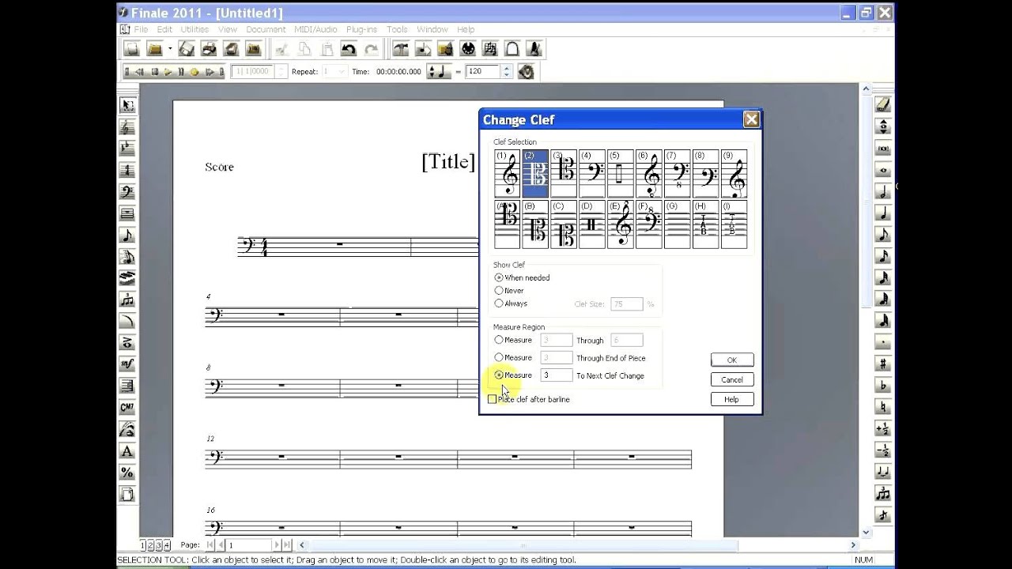The height and width of the screenshot is (569, 1012).
Task: Click the Save toolbar icon
Action: (187, 49)
